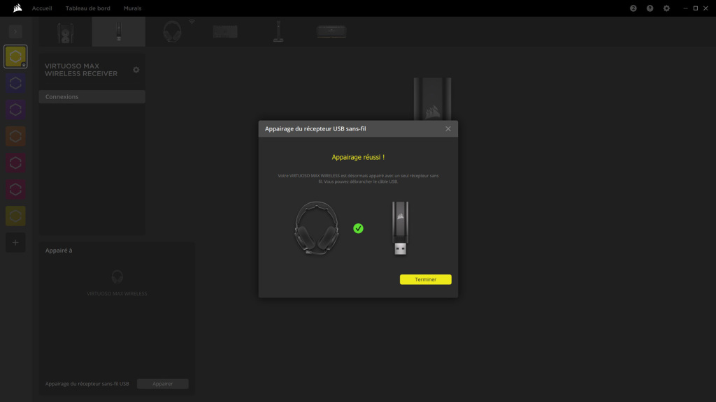The image size is (716, 402).
Task: Click the 'VIRTUOSO MAX WIRELESS RECEIVER' title
Action: pyautogui.click(x=81, y=70)
